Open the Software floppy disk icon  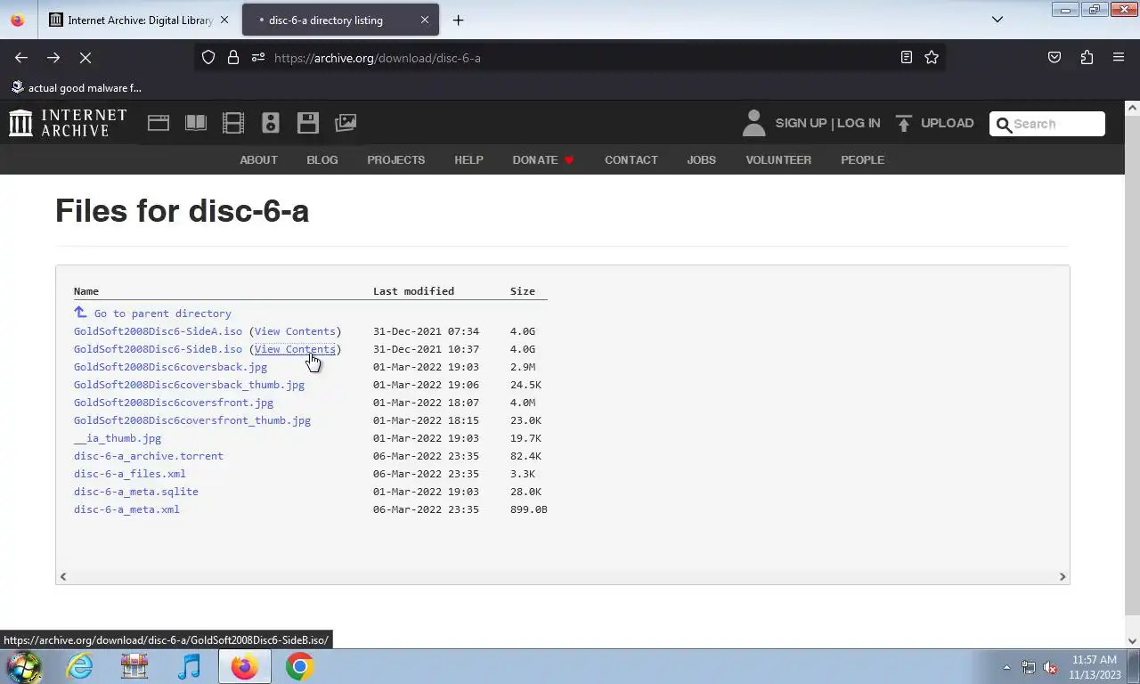tap(308, 123)
